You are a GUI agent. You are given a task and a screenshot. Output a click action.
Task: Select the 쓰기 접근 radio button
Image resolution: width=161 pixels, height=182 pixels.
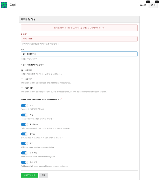click(x=22, y=79)
